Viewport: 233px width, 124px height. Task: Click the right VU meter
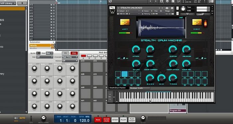coord(197,22)
